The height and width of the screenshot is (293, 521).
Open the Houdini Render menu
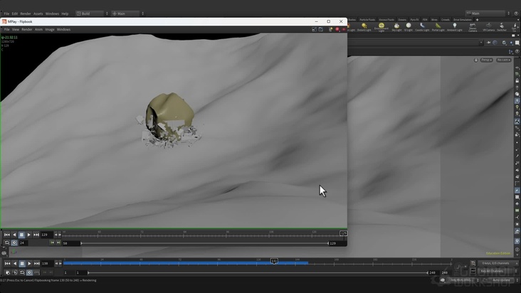pyautogui.click(x=26, y=14)
